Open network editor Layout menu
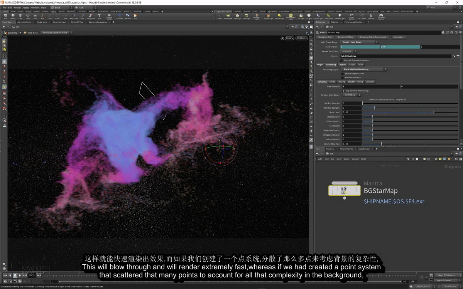The image size is (463, 289). (x=355, y=159)
